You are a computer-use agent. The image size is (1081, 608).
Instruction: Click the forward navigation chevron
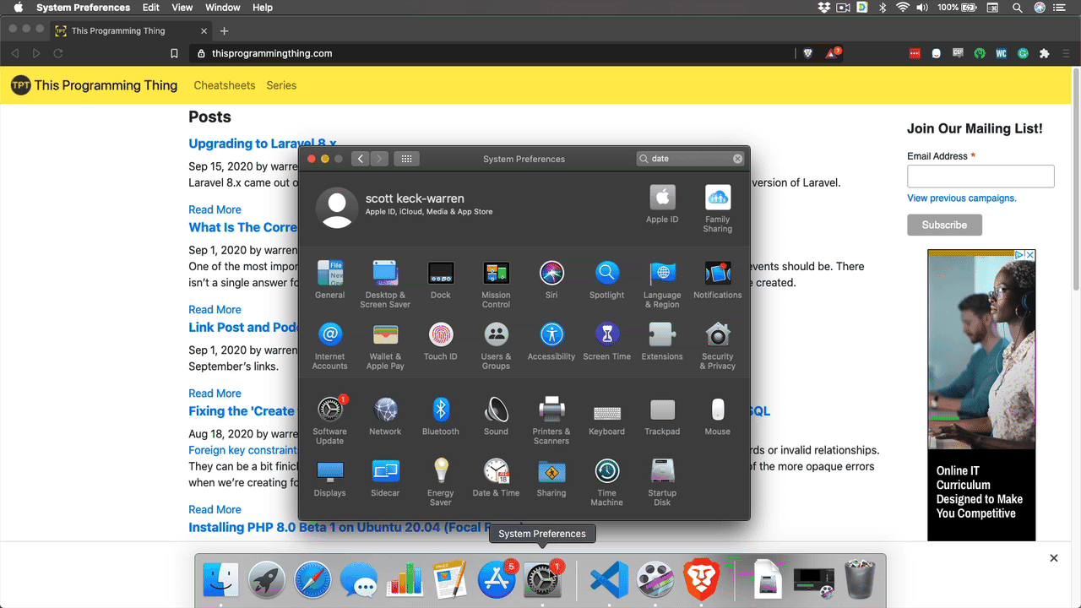click(x=379, y=158)
